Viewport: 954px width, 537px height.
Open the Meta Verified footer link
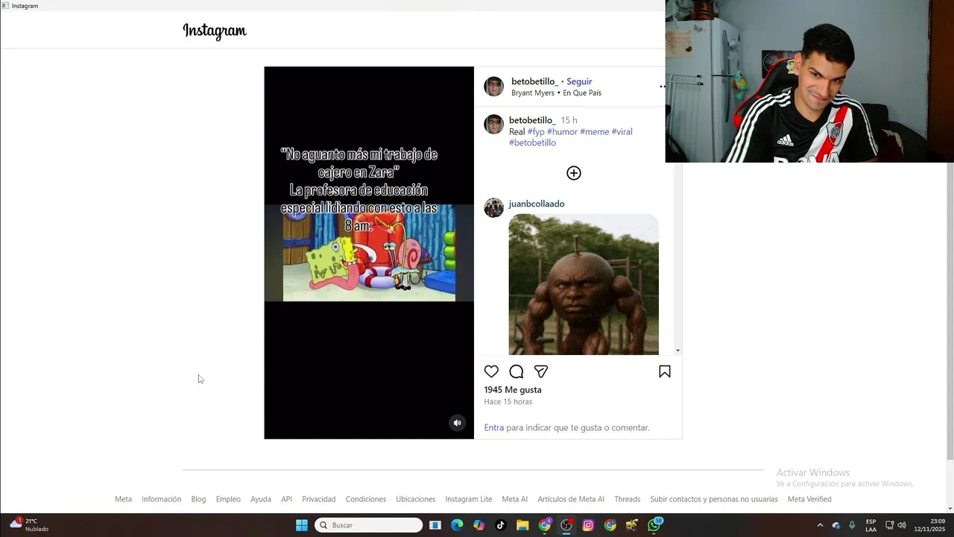click(809, 499)
